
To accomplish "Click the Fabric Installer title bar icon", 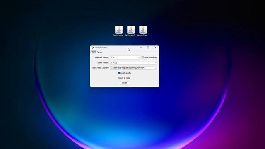I will [x=93, y=48].
